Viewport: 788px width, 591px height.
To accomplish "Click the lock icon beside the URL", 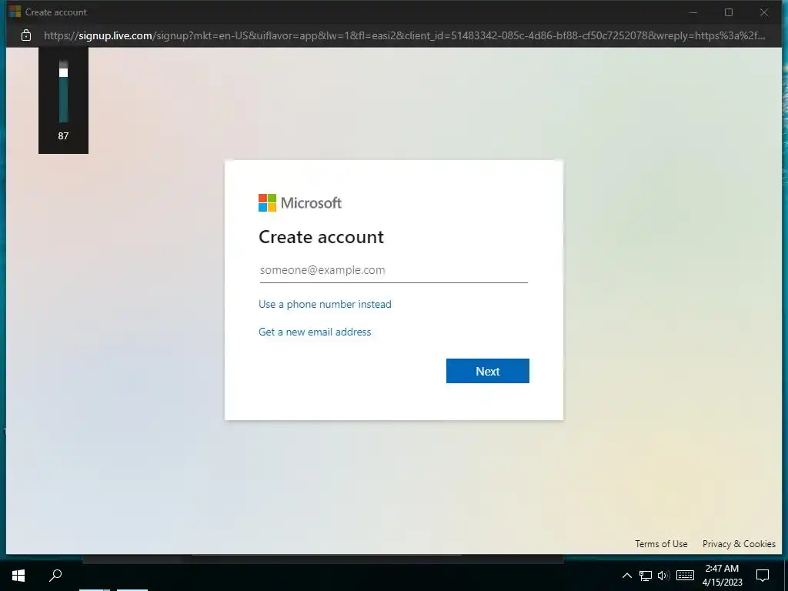I will click(x=26, y=35).
